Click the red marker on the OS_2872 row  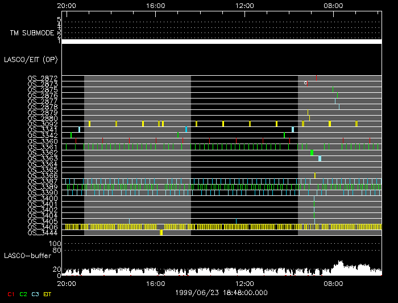point(317,78)
